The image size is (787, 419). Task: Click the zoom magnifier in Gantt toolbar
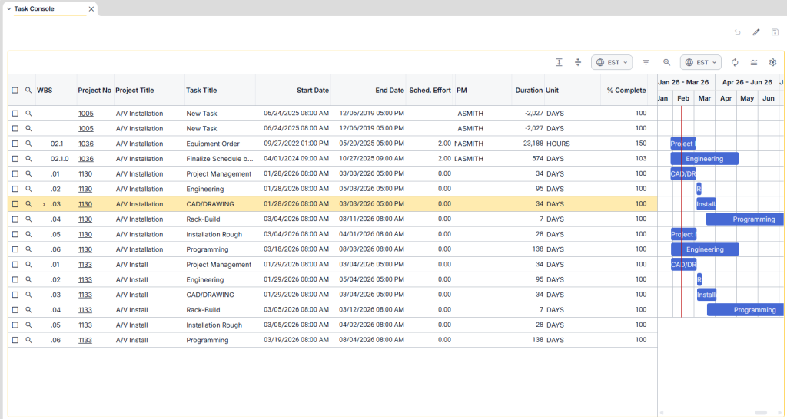point(666,62)
